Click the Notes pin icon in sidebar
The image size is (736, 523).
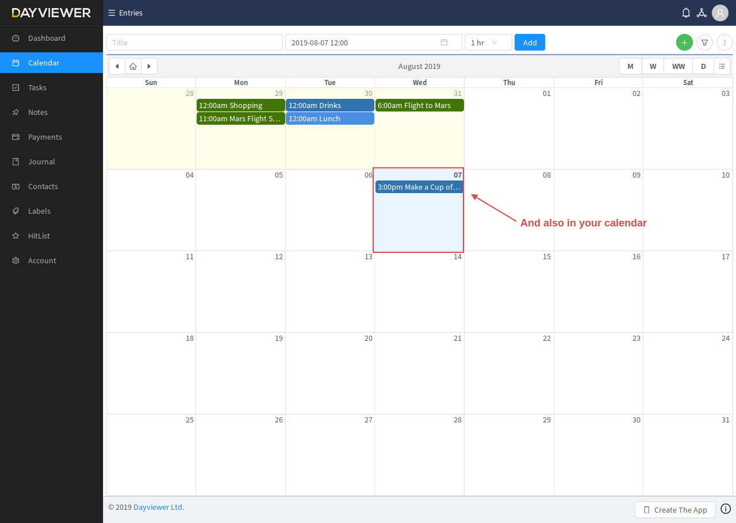tap(16, 112)
